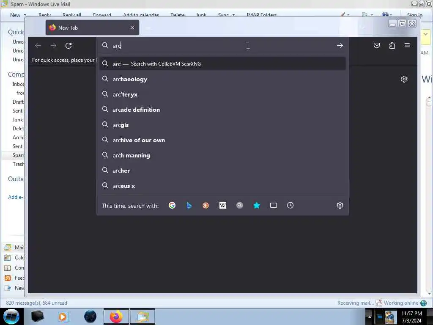The image size is (433, 325).
Task: Open the dark globe taskbar icon
Action: tap(90, 317)
